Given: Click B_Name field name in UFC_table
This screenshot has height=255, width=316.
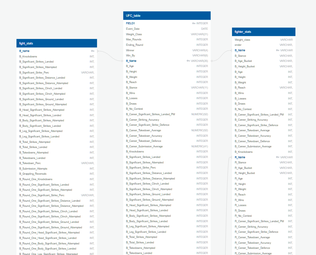Looking at the screenshot, I should click(x=131, y=61).
